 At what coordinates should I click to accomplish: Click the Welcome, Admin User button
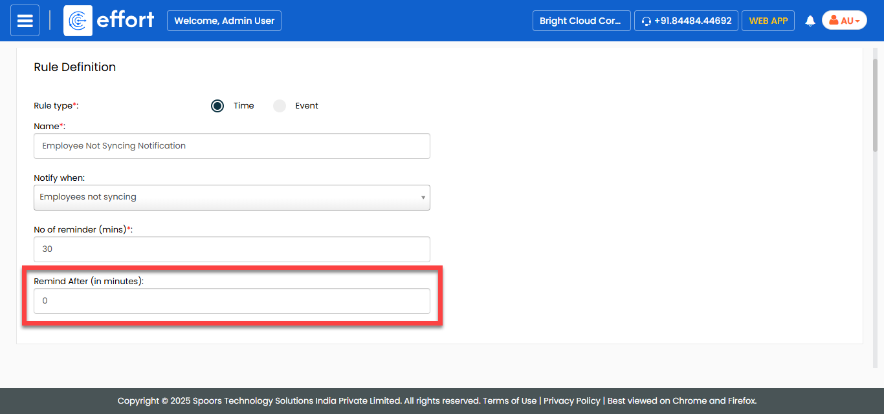tap(224, 21)
